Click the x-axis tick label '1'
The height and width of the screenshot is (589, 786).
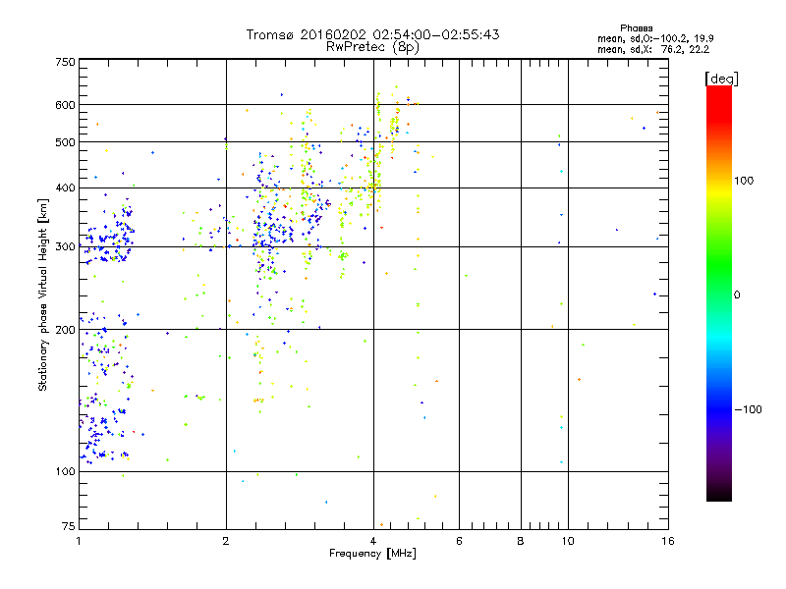pyautogui.click(x=79, y=541)
